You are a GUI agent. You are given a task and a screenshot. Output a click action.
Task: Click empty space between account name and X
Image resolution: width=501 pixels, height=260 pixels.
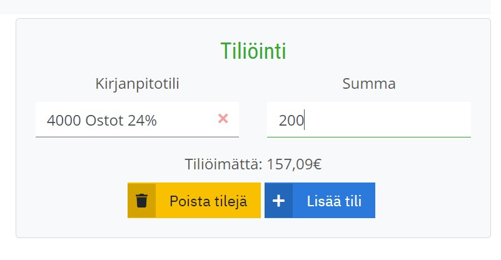pos(187,120)
